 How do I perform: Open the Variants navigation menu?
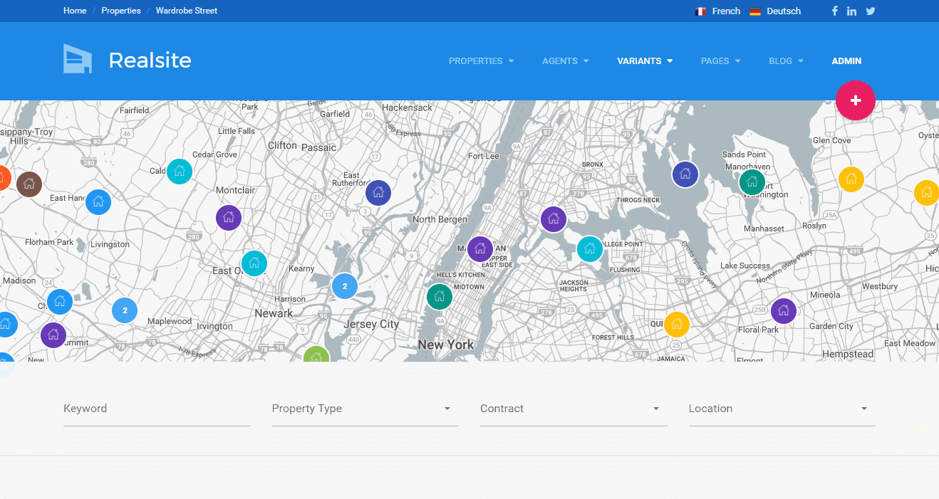point(645,61)
